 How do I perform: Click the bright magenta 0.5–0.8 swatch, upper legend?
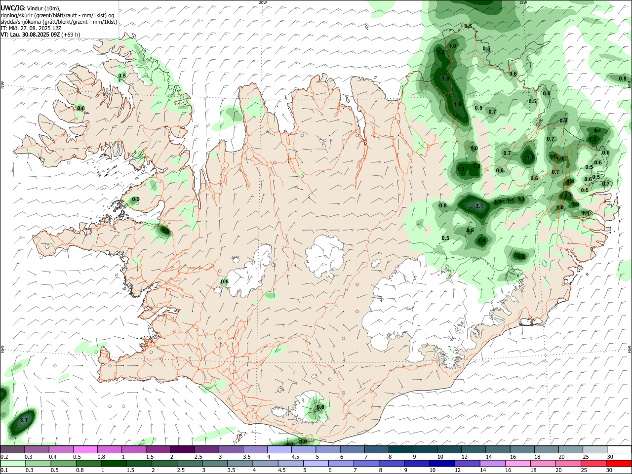pos(85,449)
